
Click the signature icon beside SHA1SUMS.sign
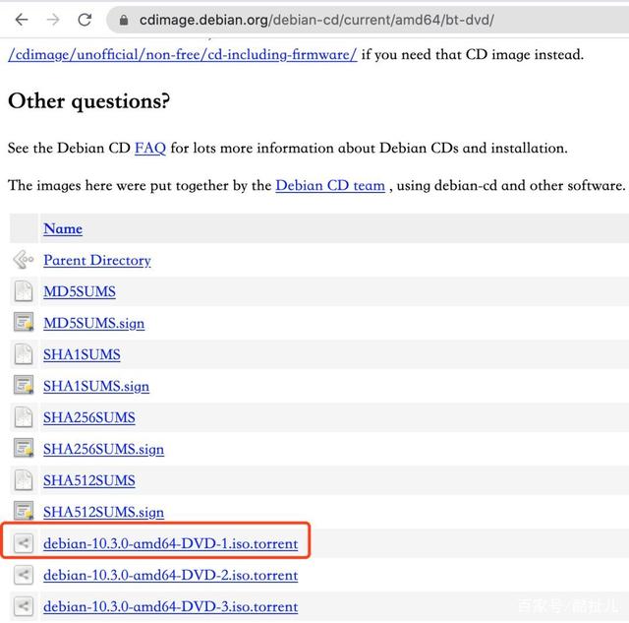coord(24,386)
